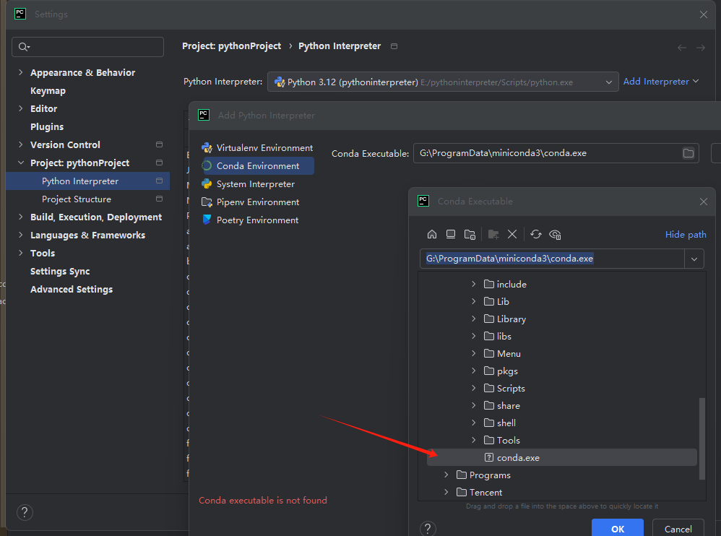Open Add Interpreter menu
Screen dimensions: 721x536
pyautogui.click(x=660, y=82)
